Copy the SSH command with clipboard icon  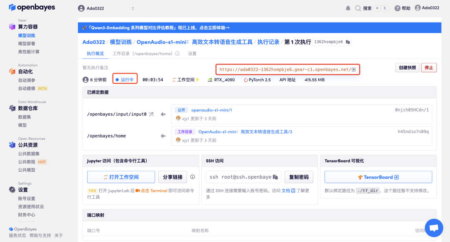pyautogui.click(x=275, y=177)
